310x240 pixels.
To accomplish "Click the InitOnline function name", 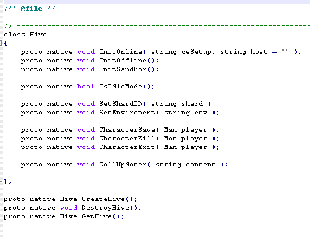I will (x=121, y=52).
